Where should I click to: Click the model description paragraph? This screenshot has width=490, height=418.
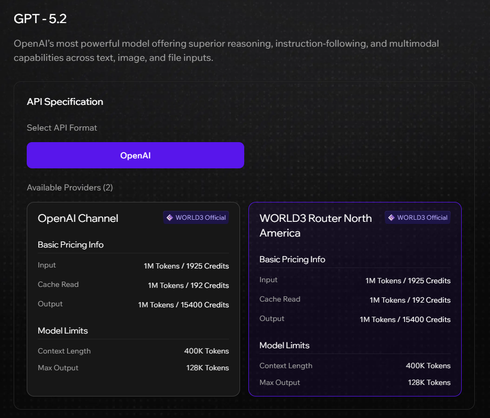click(226, 50)
